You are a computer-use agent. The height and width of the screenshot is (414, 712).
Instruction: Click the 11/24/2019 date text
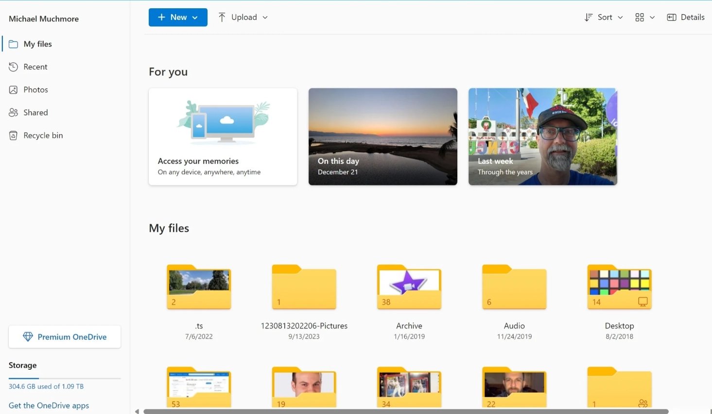[x=514, y=336]
